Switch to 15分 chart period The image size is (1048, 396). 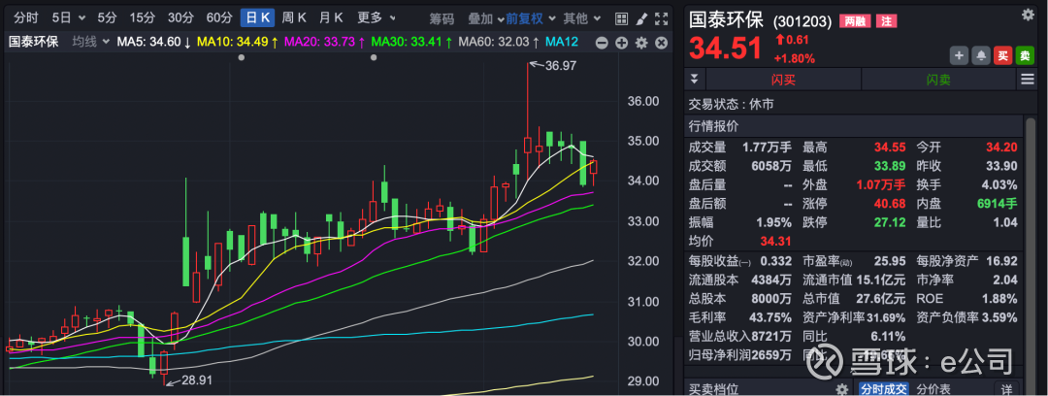142,18
